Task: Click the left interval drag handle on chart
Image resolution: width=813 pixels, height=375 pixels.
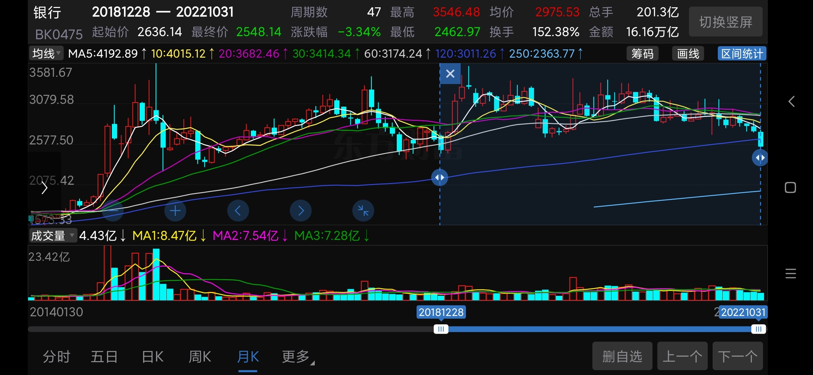Action: (x=440, y=177)
